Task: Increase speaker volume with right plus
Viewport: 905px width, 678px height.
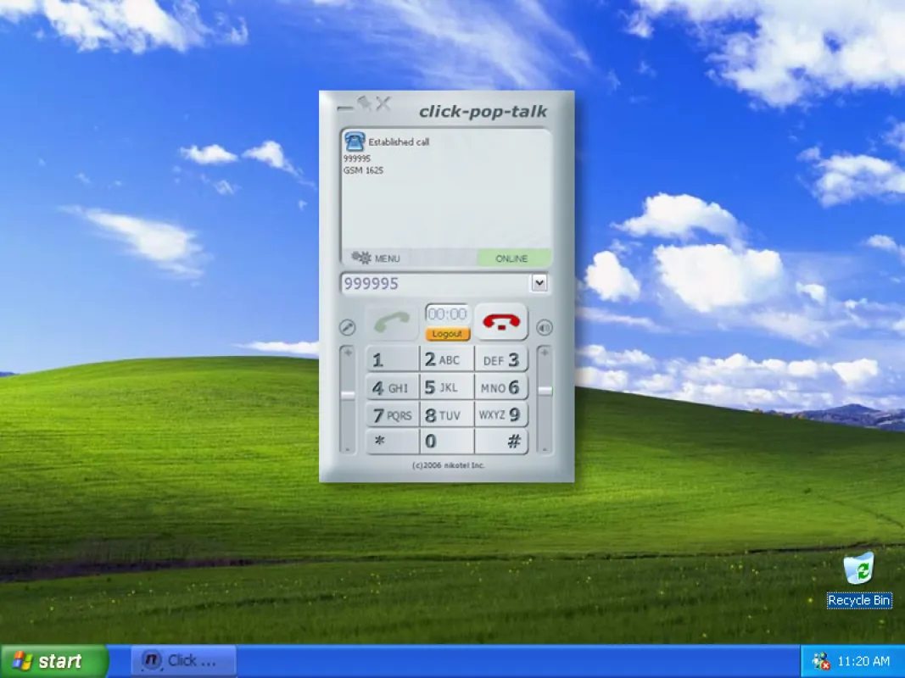Action: coord(545,353)
